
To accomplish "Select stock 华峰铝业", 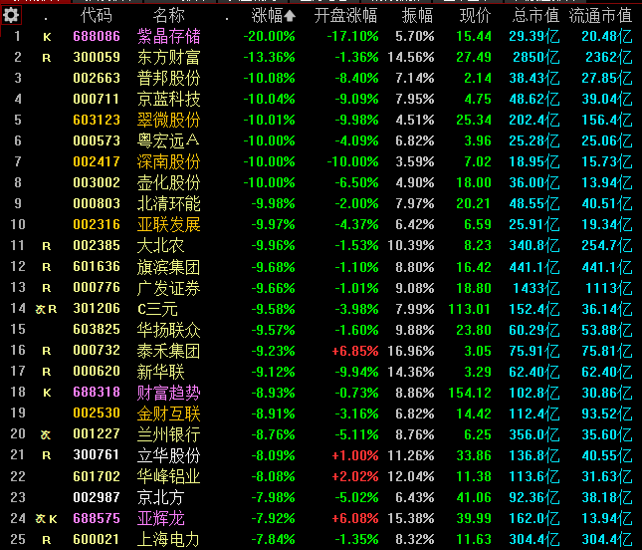I will point(168,476).
